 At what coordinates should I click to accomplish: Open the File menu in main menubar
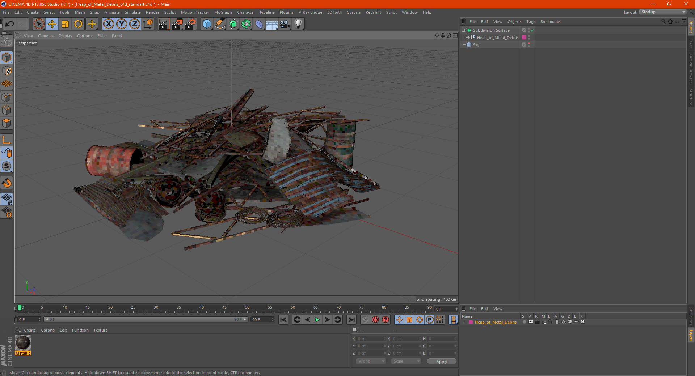(6, 12)
